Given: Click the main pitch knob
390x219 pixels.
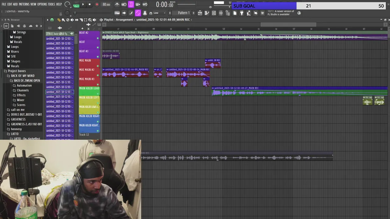Looking at the screenshot, I should point(67,13).
